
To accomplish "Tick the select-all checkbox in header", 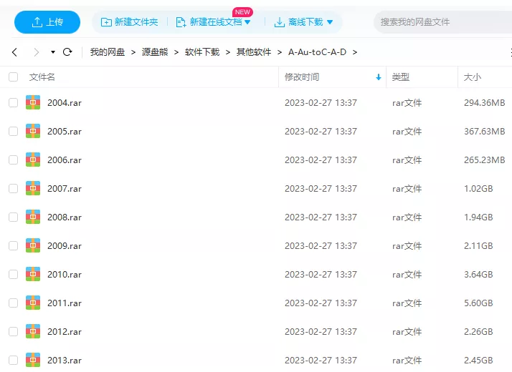I will click(13, 77).
